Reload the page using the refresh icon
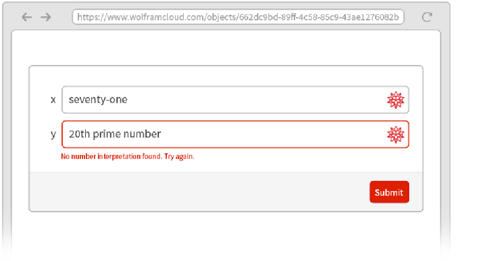This screenshot has height=261, width=483. pos(427,17)
